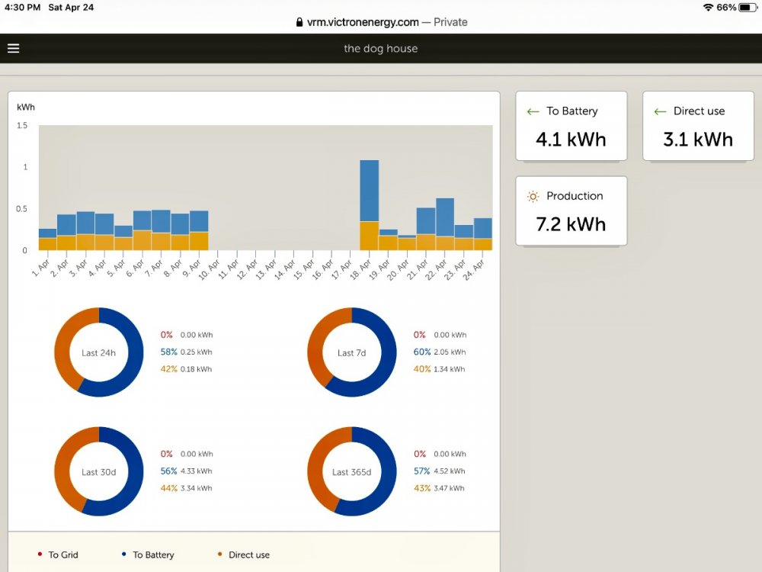Select the Last 7d donut chart
762x572 pixels.
tap(351, 352)
